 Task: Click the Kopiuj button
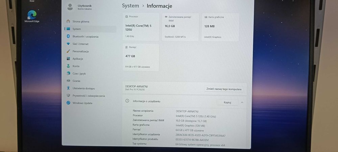(x=227, y=102)
